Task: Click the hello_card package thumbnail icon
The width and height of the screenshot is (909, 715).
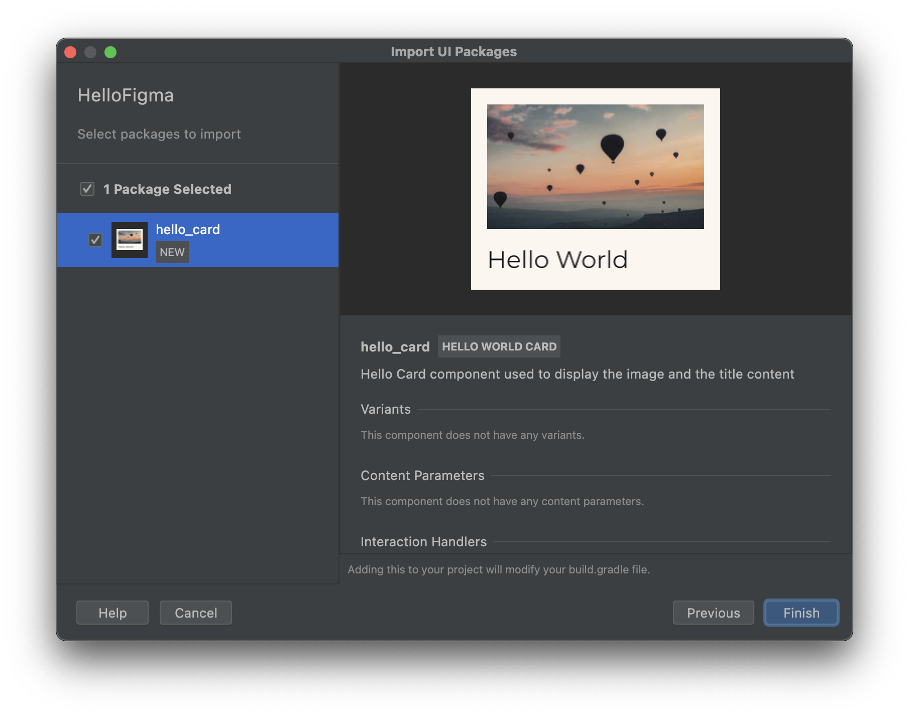Action: click(x=130, y=240)
